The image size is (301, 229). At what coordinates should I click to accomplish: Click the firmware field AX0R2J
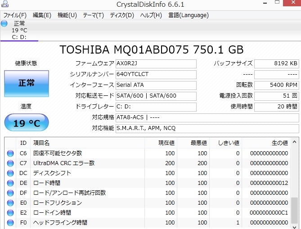click(x=156, y=63)
